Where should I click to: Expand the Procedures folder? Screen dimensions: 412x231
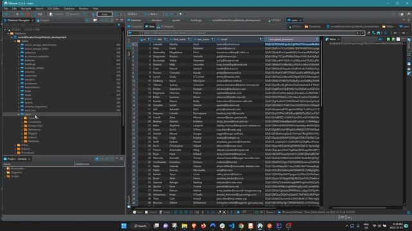(x=15, y=153)
